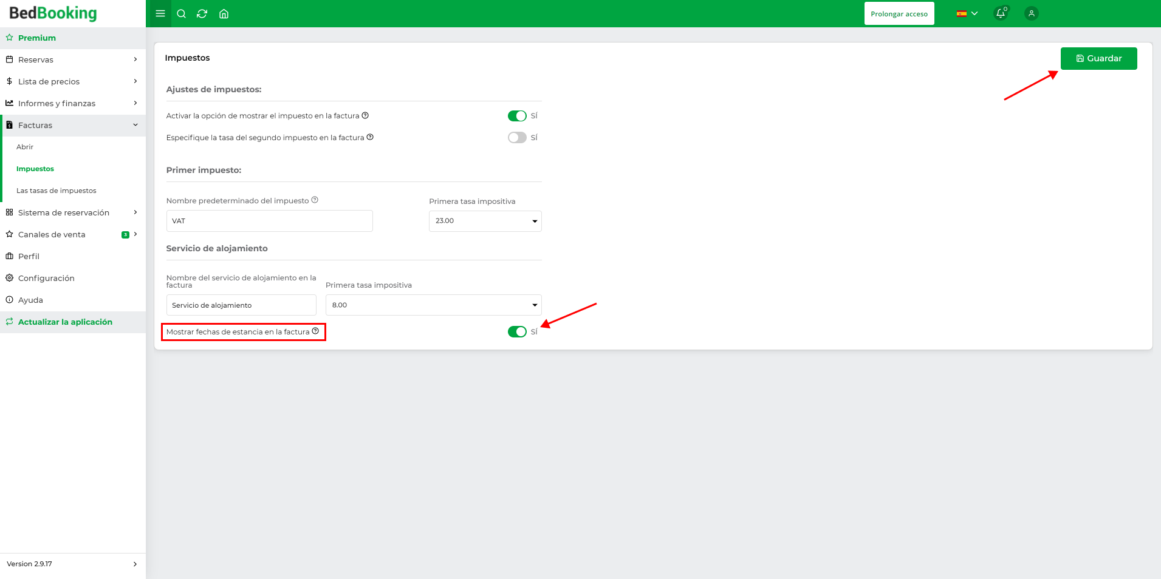This screenshot has height=579, width=1161.
Task: Click the Guardar button
Action: [1098, 58]
